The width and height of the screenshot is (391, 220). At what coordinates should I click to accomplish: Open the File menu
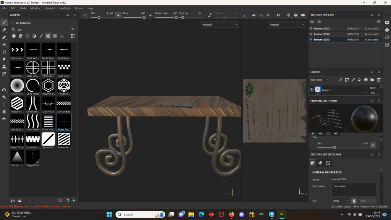click(x=4, y=8)
